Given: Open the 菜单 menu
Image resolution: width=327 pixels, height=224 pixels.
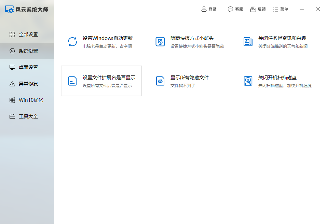Looking at the screenshot, I should pos(280,9).
